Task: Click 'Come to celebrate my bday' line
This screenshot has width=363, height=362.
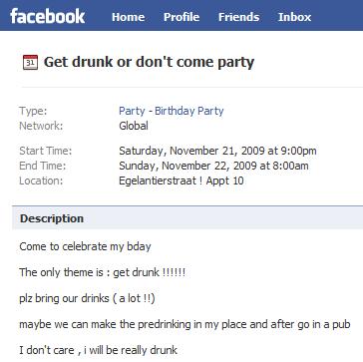Action: [x=85, y=246]
